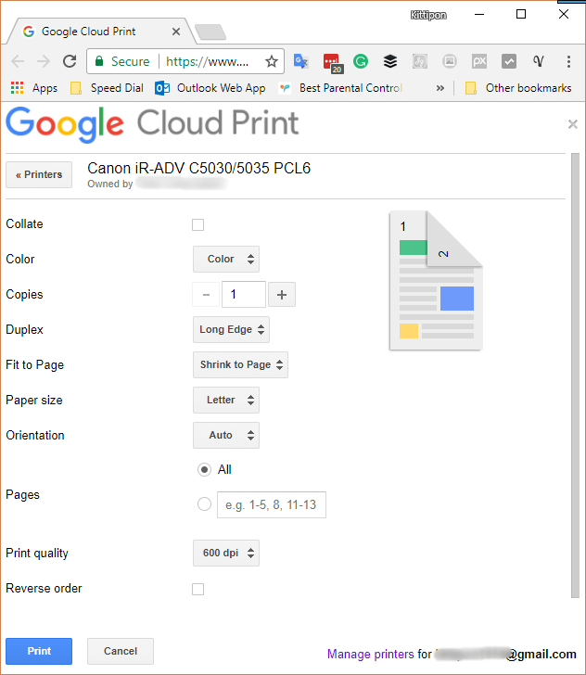586x675 pixels.
Task: Increase copies with the plus button
Action: point(282,295)
